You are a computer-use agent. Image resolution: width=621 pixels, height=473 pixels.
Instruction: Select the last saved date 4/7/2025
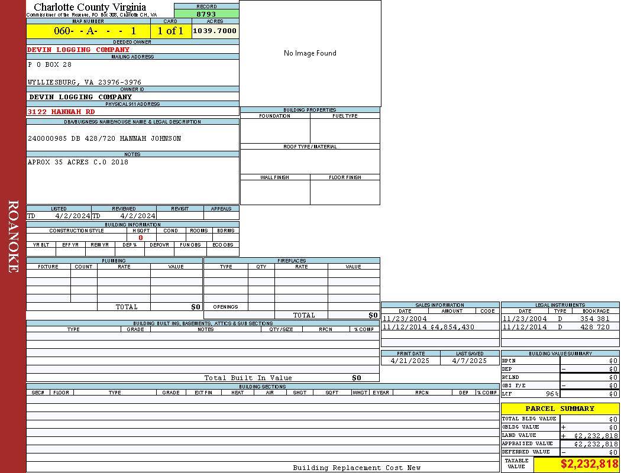[469, 361]
